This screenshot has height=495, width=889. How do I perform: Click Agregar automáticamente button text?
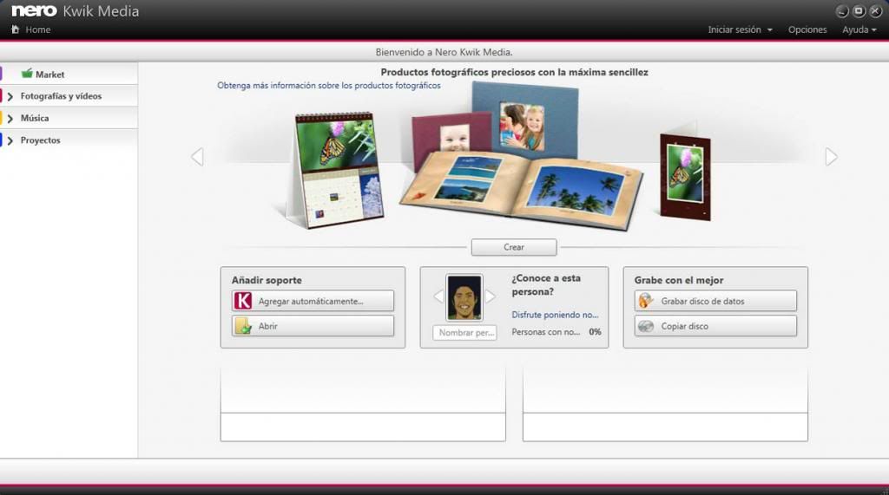pyautogui.click(x=311, y=302)
